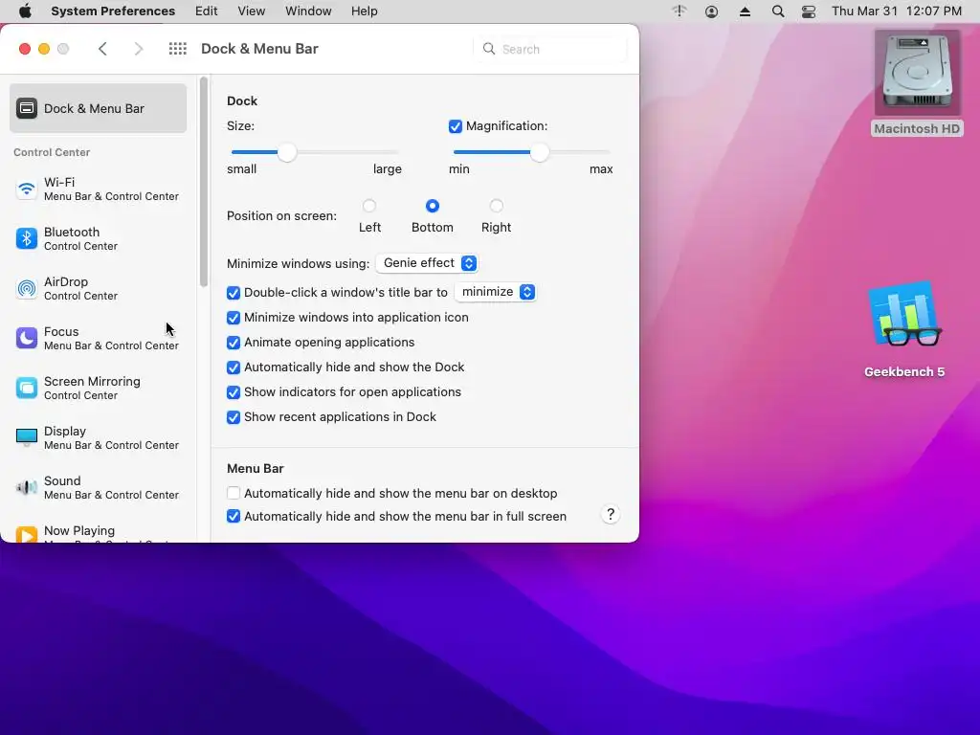Select the Sound speaker icon

tap(26, 487)
